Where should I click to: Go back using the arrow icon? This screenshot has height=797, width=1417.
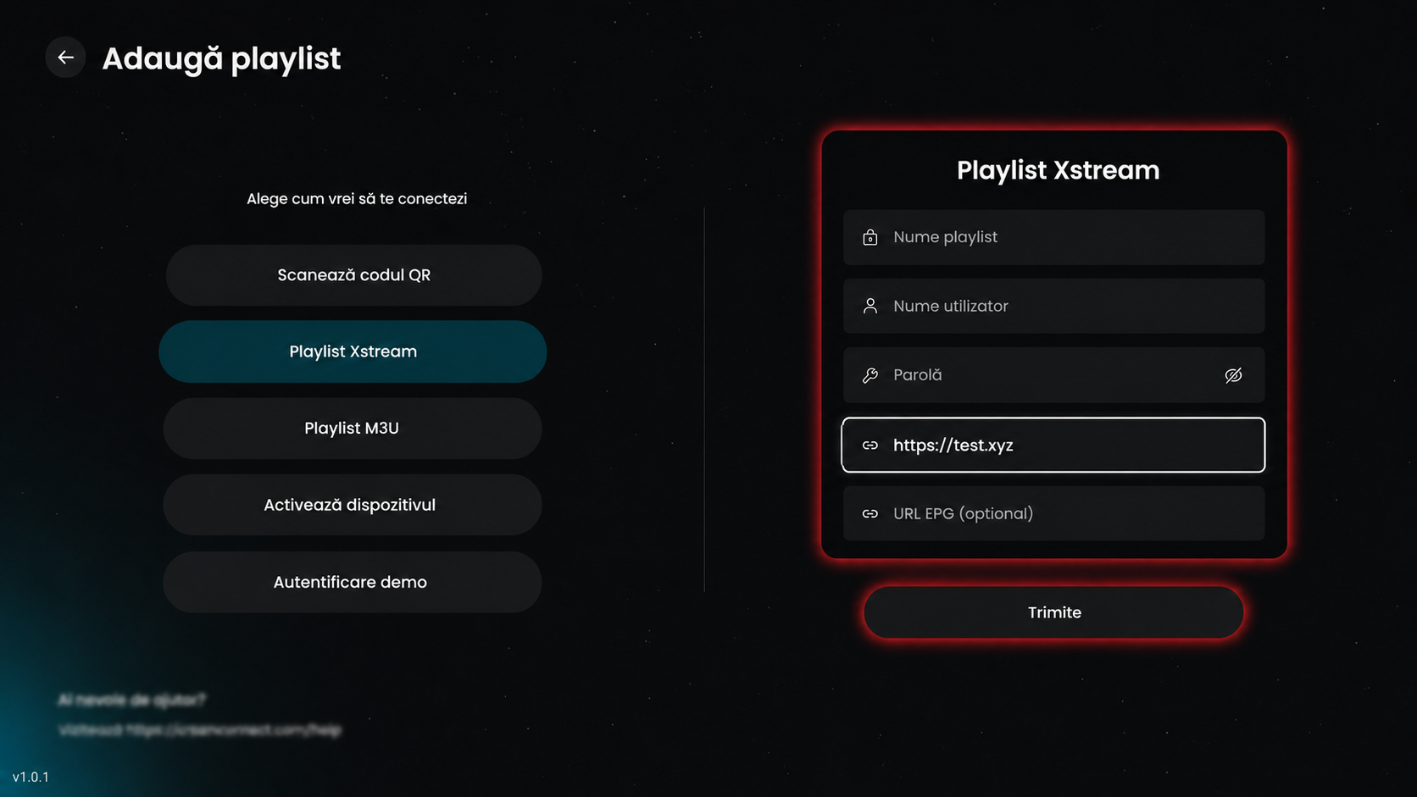pos(65,58)
